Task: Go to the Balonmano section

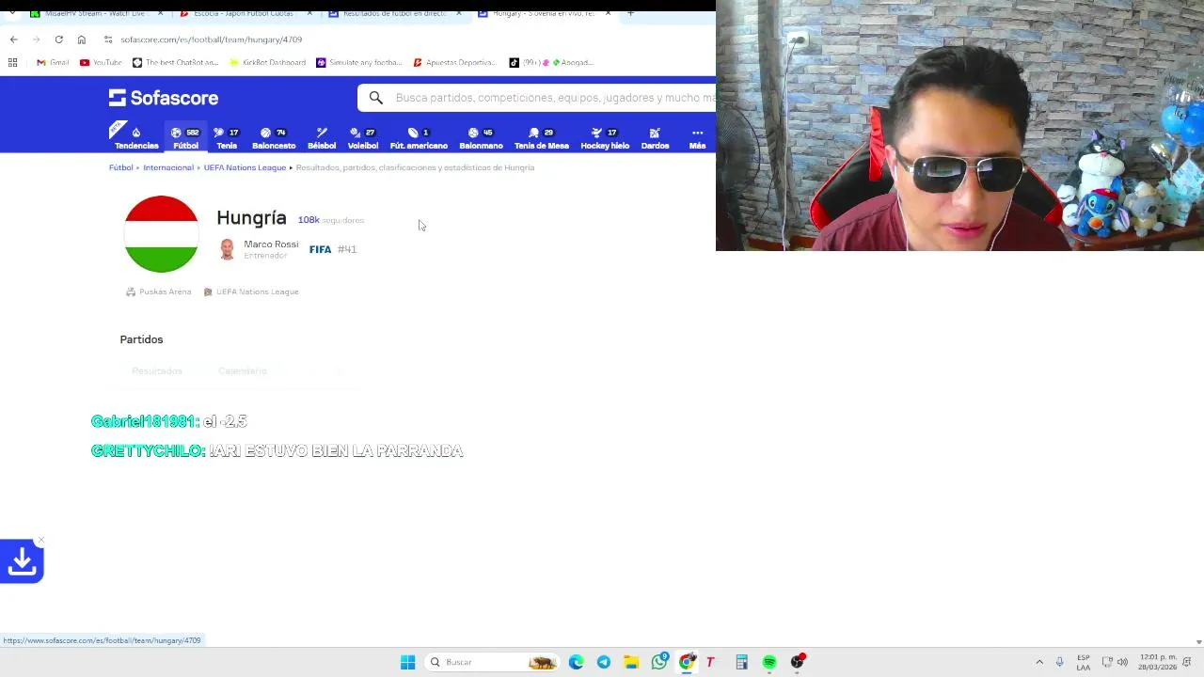Action: pyautogui.click(x=481, y=138)
